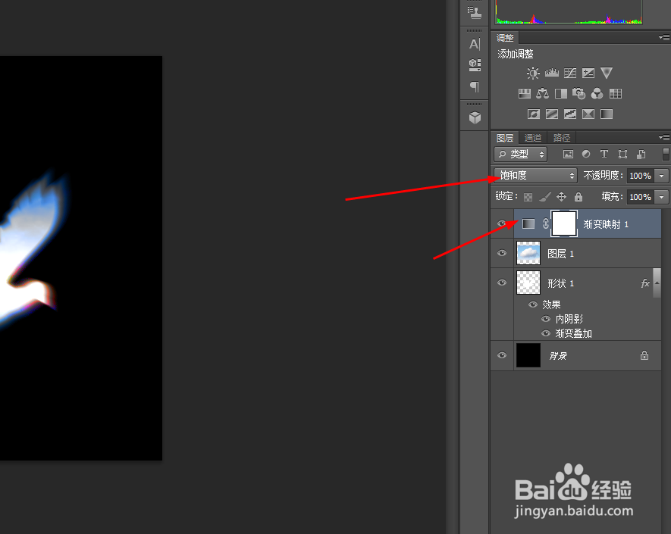Viewport: 671px width, 534px height.
Task: Hide the 形状 1 layer
Action: pos(501,283)
